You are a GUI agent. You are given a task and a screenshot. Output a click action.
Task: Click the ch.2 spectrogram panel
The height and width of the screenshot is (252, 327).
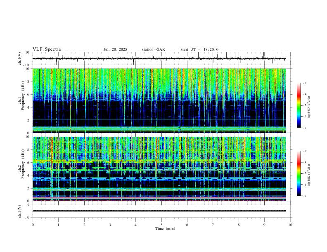coord(159,169)
